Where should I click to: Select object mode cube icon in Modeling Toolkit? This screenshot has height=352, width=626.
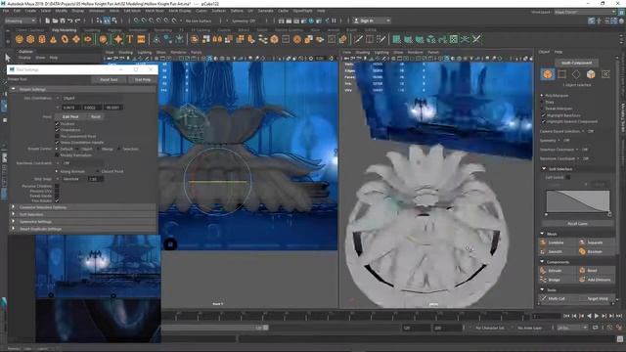[x=548, y=74]
